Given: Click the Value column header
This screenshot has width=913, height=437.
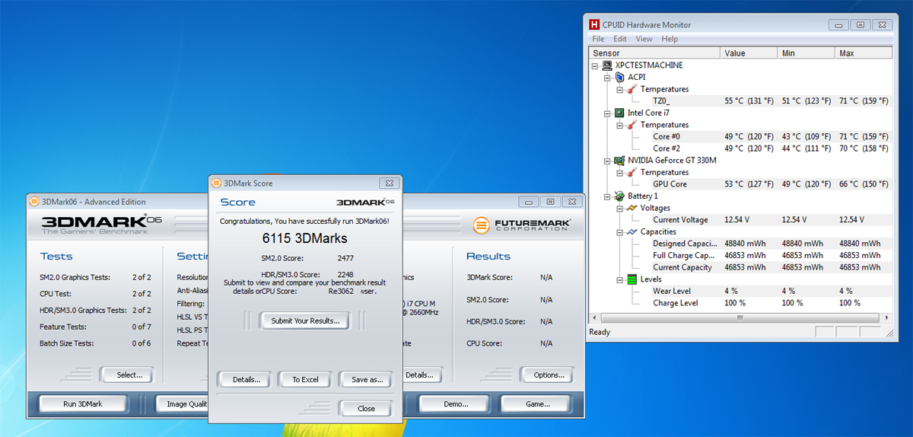Looking at the screenshot, I should [749, 53].
